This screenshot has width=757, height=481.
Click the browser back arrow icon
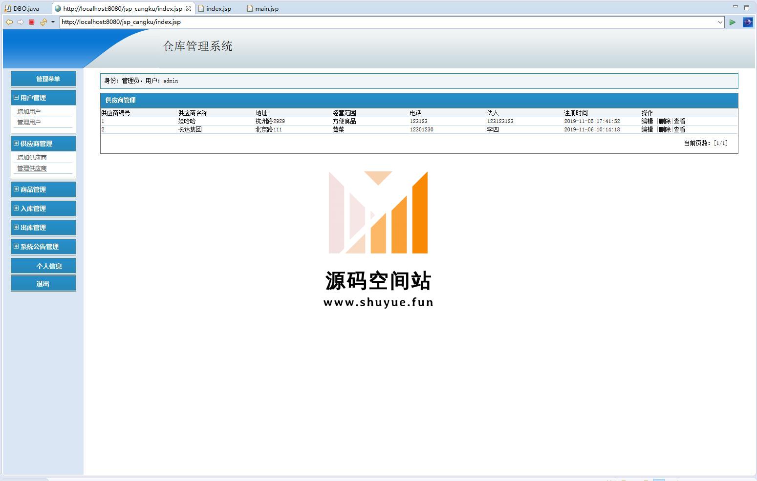tap(9, 22)
